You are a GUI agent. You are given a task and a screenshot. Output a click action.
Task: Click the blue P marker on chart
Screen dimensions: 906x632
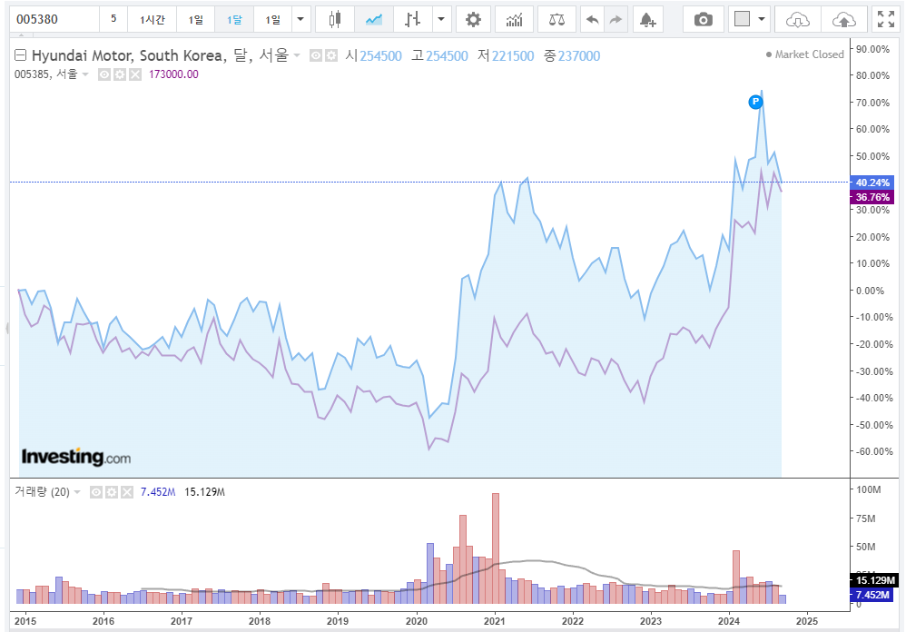(755, 103)
